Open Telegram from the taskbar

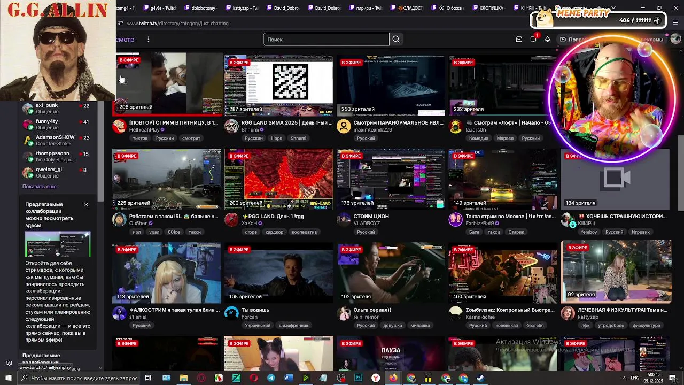pos(271,378)
